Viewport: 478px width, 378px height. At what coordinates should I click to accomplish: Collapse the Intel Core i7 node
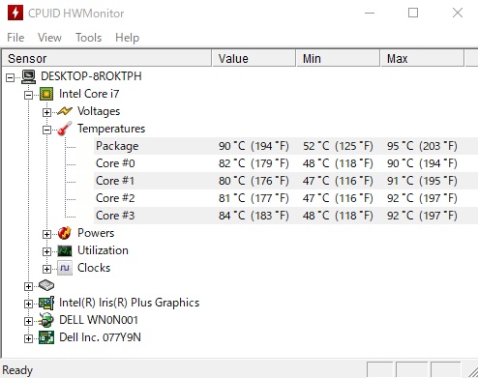29,95
